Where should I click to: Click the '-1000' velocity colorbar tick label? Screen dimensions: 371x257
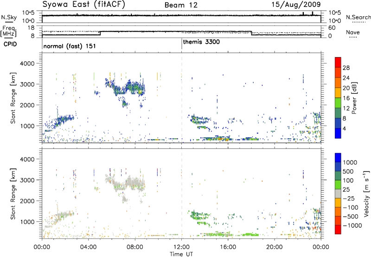click(352, 225)
